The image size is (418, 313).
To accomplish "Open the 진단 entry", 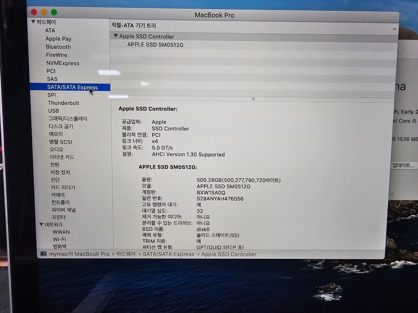I will pyautogui.click(x=55, y=180).
